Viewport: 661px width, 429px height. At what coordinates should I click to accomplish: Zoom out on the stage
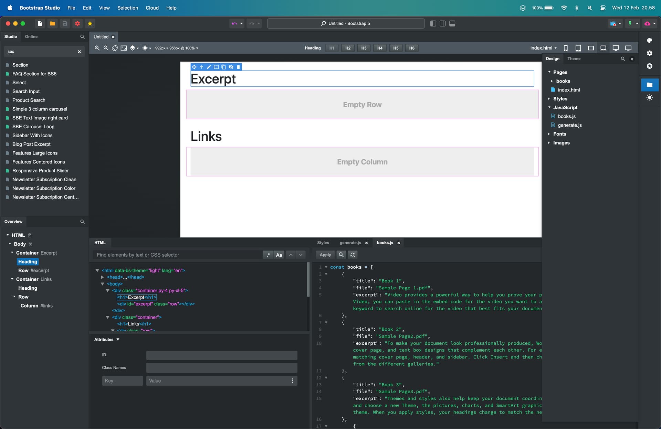(106, 48)
